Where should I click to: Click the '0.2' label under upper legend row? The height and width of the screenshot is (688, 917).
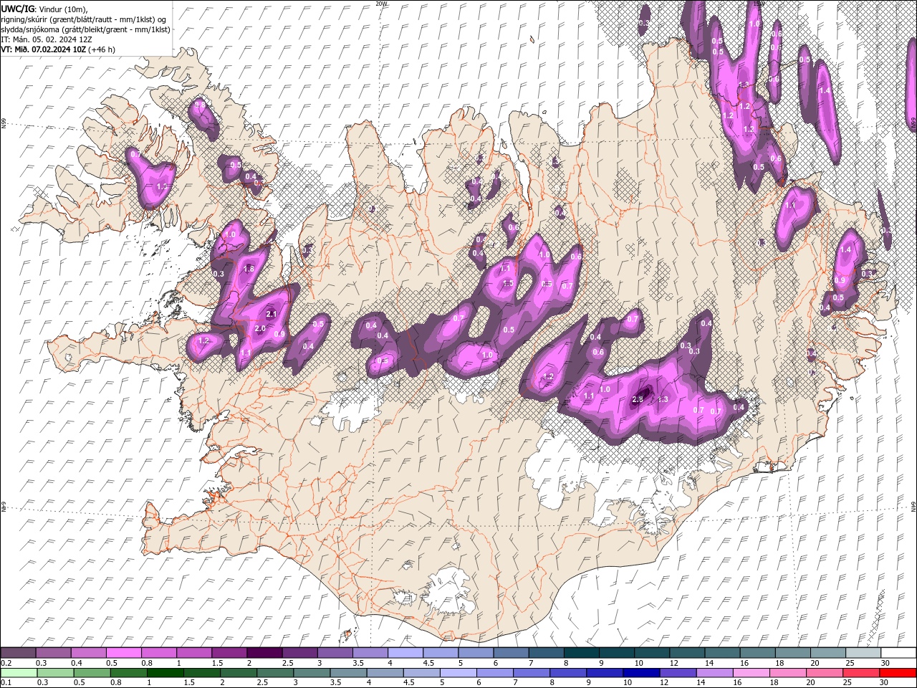point(6,663)
